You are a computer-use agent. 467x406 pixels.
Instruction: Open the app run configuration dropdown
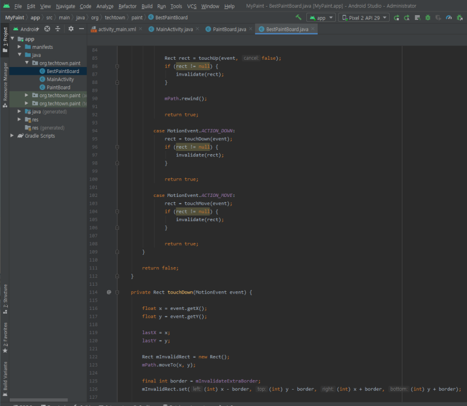[x=321, y=18]
